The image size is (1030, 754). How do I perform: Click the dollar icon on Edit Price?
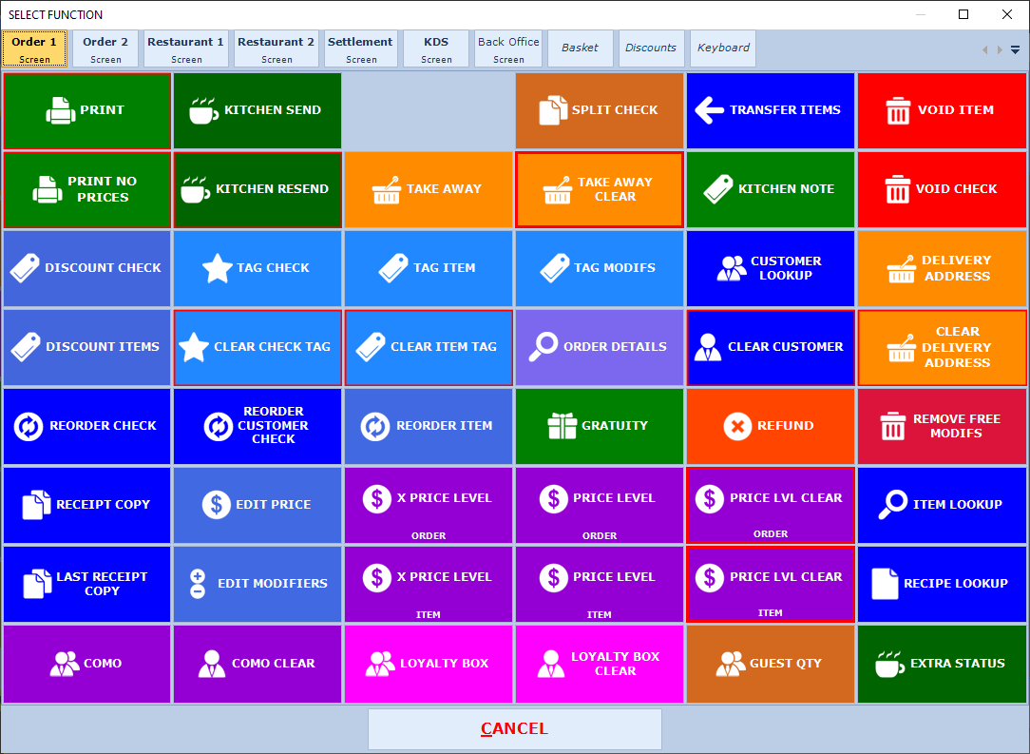pyautogui.click(x=217, y=505)
